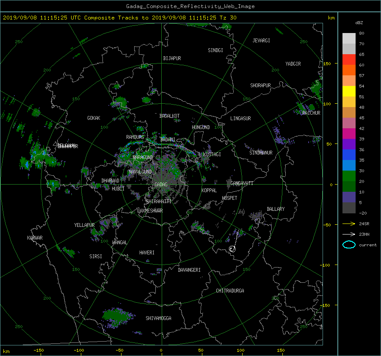Click the LINGASUR city label
This screenshot has height=356, width=381.
[240, 119]
